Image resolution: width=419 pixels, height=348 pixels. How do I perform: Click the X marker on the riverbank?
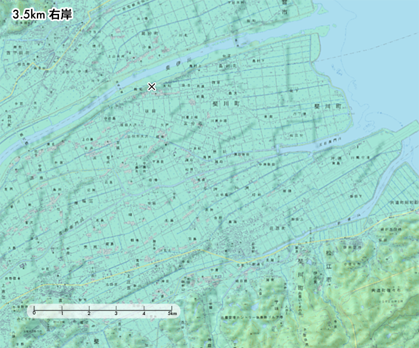(x=152, y=87)
